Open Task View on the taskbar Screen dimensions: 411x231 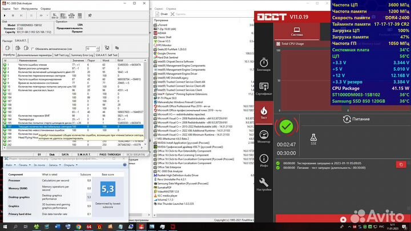[x=26, y=227]
